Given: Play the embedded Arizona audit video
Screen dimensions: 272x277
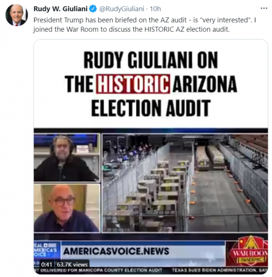Looking at the screenshot, I should tap(151, 157).
